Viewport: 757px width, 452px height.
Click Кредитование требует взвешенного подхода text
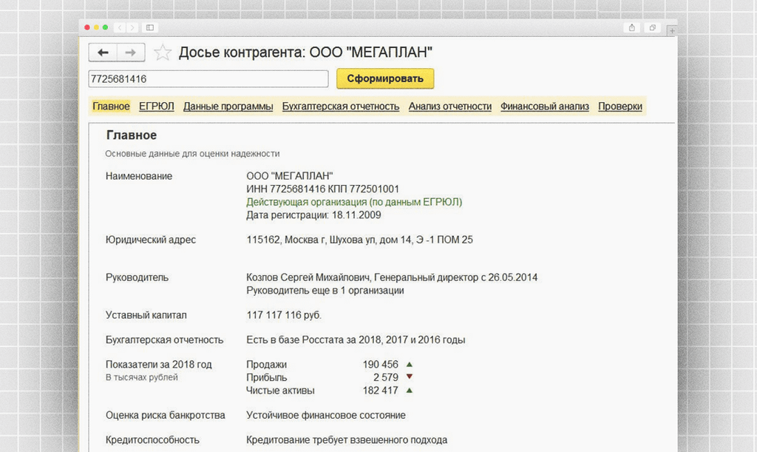347,440
